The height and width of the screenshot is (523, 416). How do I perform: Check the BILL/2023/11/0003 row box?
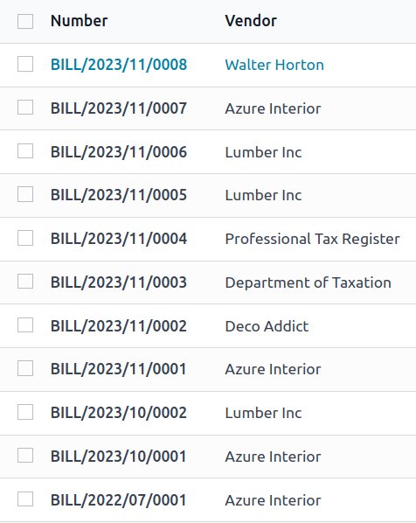coord(25,282)
